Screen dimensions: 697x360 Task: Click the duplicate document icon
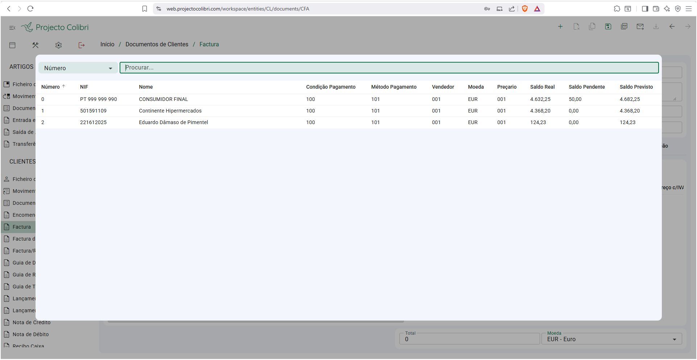(592, 26)
